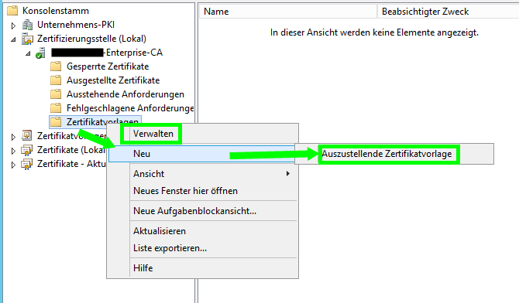Click the Ausstehende Anforderungen folder icon

(x=56, y=94)
